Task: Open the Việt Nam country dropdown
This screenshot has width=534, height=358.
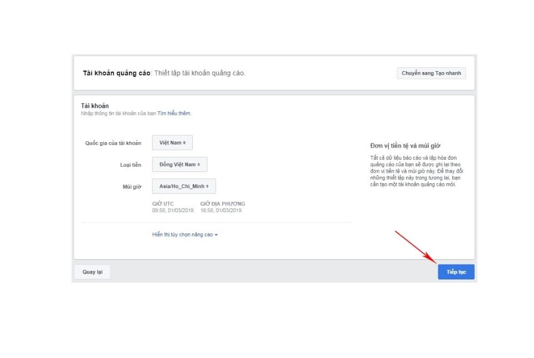Action: (172, 143)
